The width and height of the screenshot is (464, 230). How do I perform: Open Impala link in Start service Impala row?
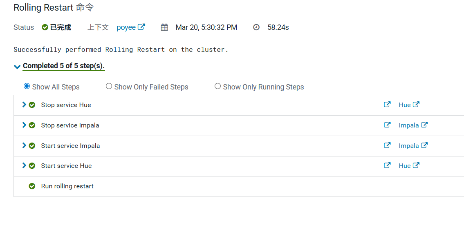point(409,146)
